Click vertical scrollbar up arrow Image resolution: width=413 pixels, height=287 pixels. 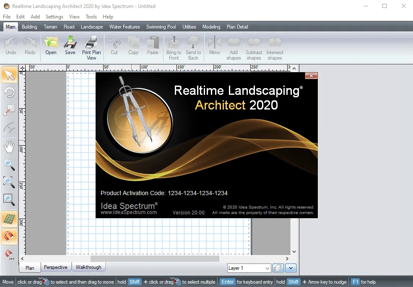[x=294, y=68]
